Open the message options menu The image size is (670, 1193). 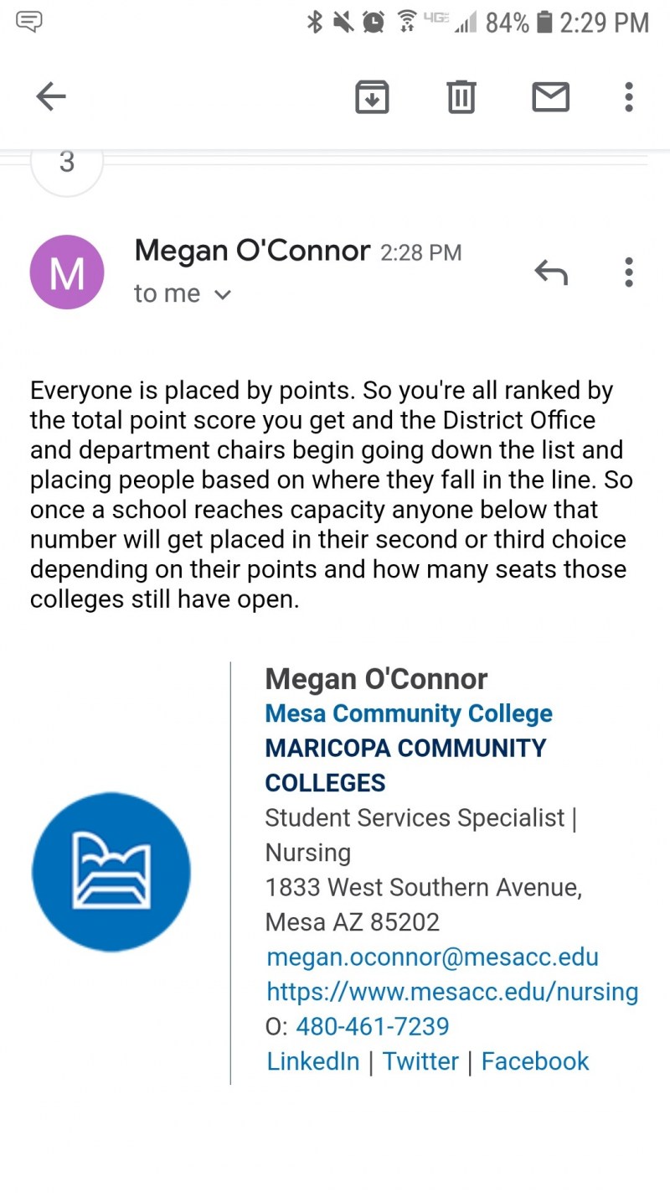(x=628, y=272)
